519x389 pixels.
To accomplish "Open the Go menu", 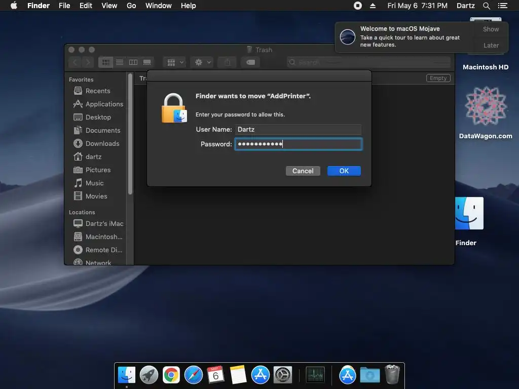I will point(131,6).
